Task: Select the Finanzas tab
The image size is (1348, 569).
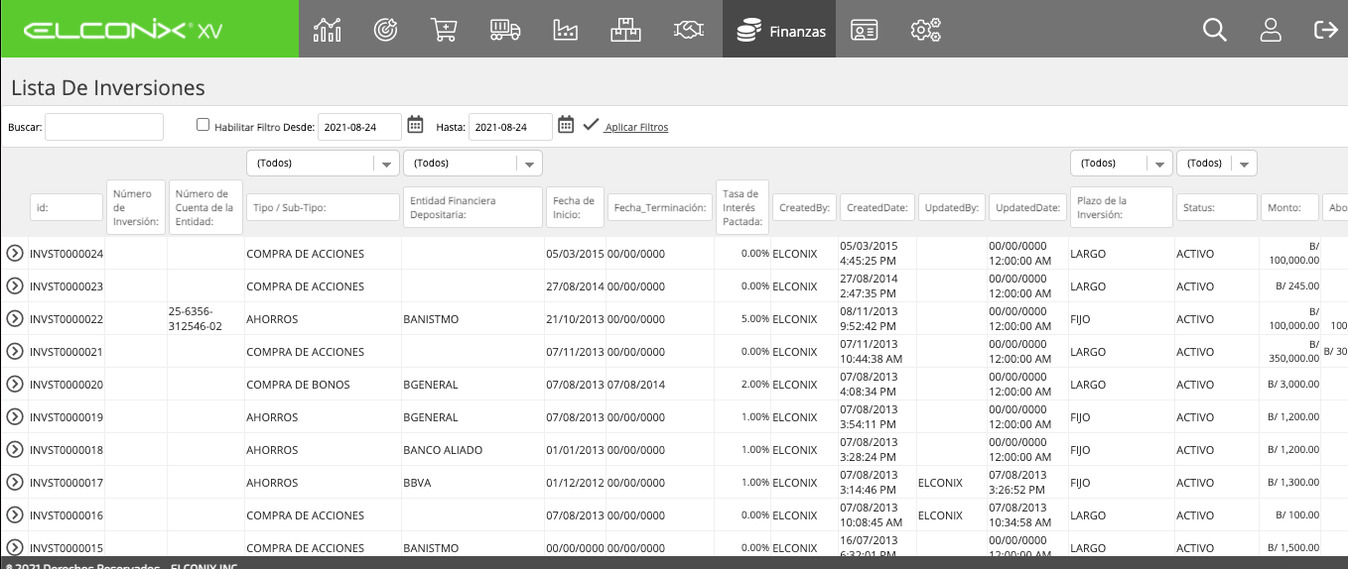Action: [x=779, y=30]
